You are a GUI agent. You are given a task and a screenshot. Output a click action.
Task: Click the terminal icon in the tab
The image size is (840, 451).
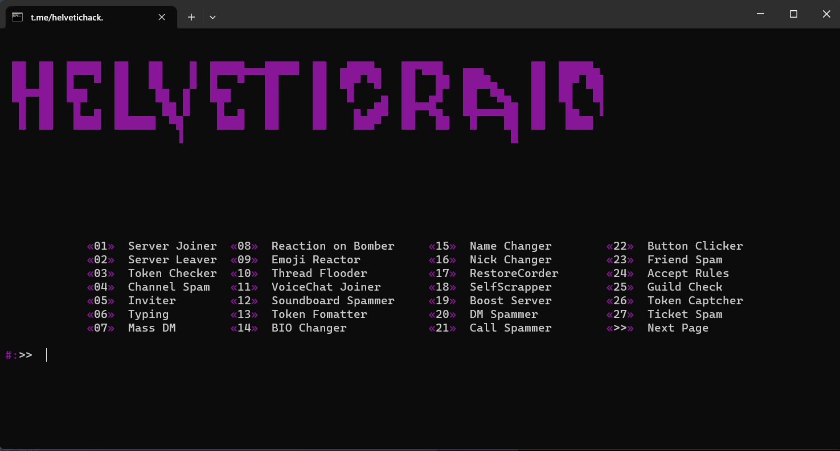(x=17, y=17)
